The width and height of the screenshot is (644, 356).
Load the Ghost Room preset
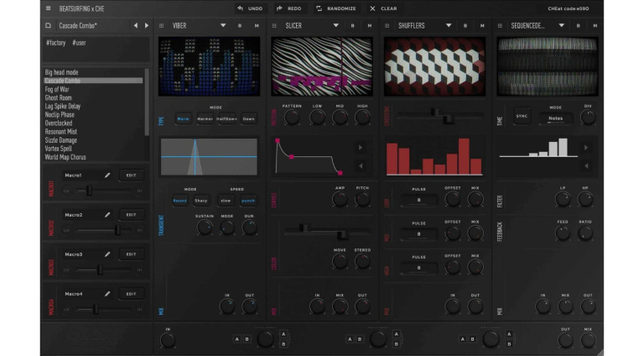tap(59, 98)
